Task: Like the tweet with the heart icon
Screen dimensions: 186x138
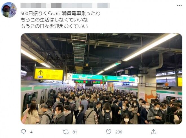Action: (108, 132)
